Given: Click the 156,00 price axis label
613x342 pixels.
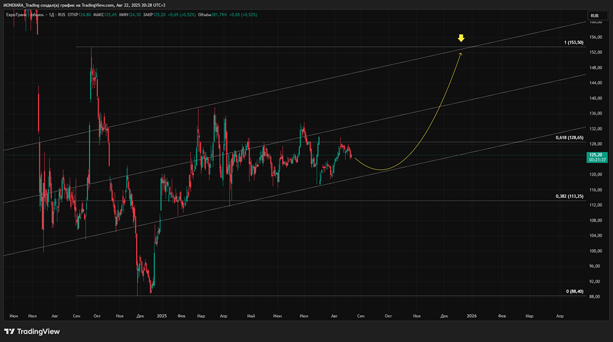Looking at the screenshot, I should (595, 37).
